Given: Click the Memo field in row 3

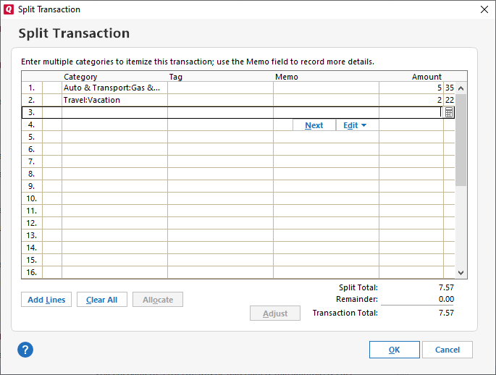Looking at the screenshot, I should [325, 112].
